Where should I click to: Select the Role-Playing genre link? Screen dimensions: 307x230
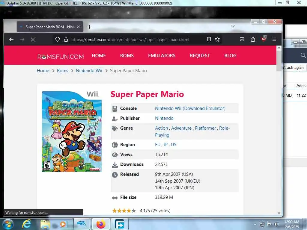pos(224,128)
